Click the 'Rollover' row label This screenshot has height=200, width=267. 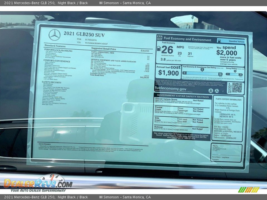tap(159, 127)
